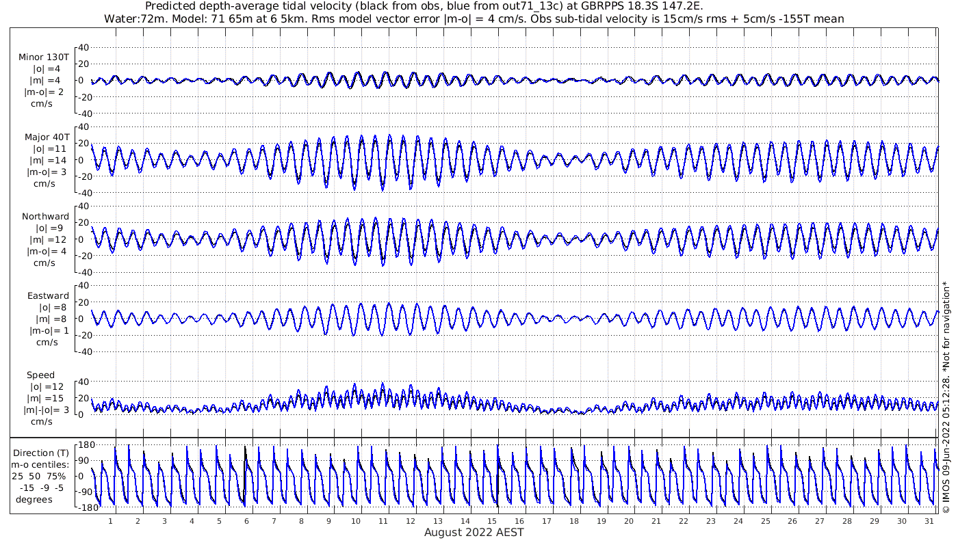Click the 'Northward' panel label
The height and width of the screenshot is (547, 958).
pyautogui.click(x=46, y=216)
